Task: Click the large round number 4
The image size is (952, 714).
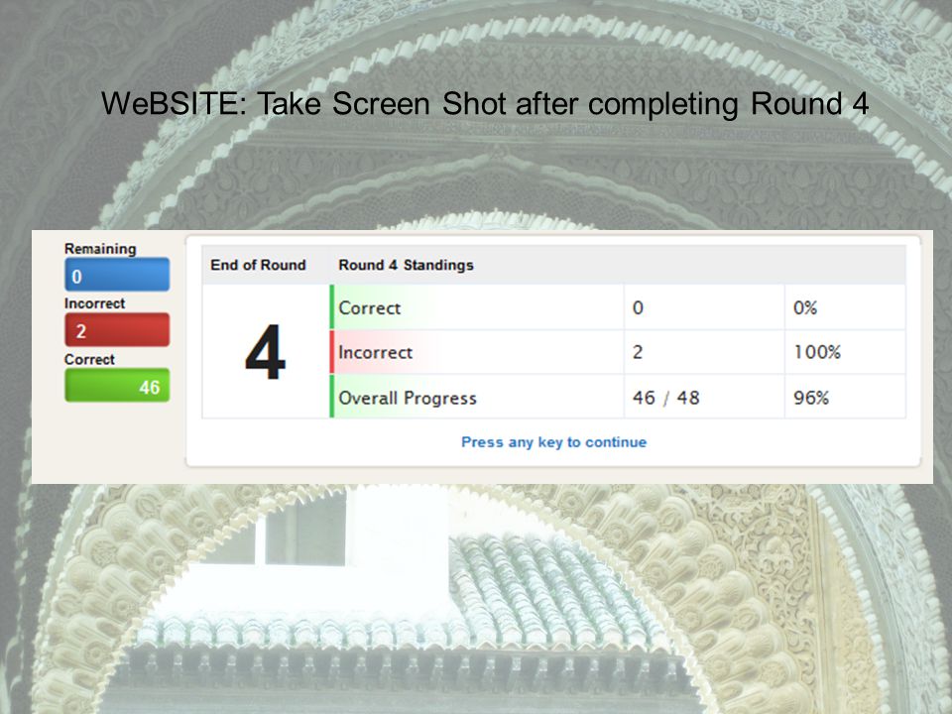Action: 266,352
